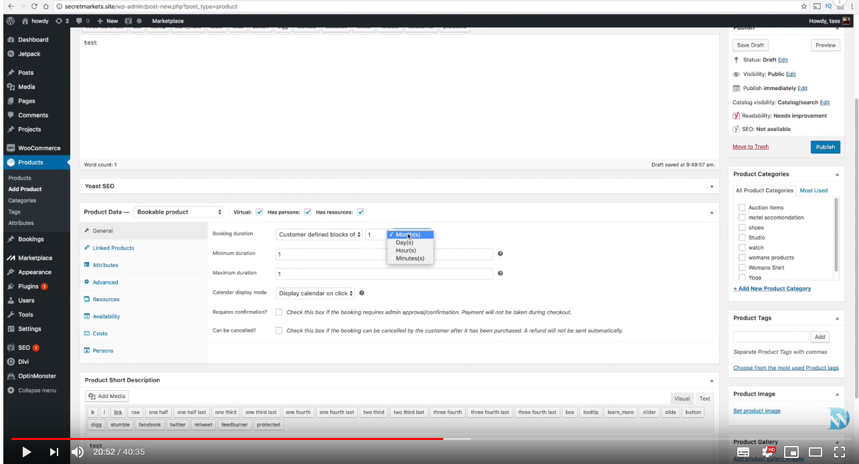Switch editor to Text tab
Screen dimensions: 859x464
click(705, 399)
